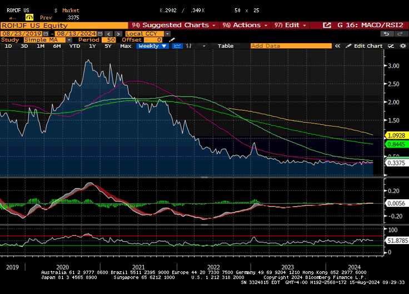Expand the Suggested Charts menu

point(174,26)
